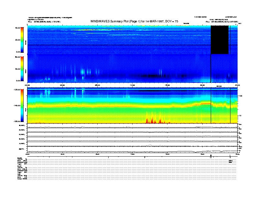Click the 00:00 tick label under RAD1 spectrogram
256x198 pixels.
pos(27,85)
